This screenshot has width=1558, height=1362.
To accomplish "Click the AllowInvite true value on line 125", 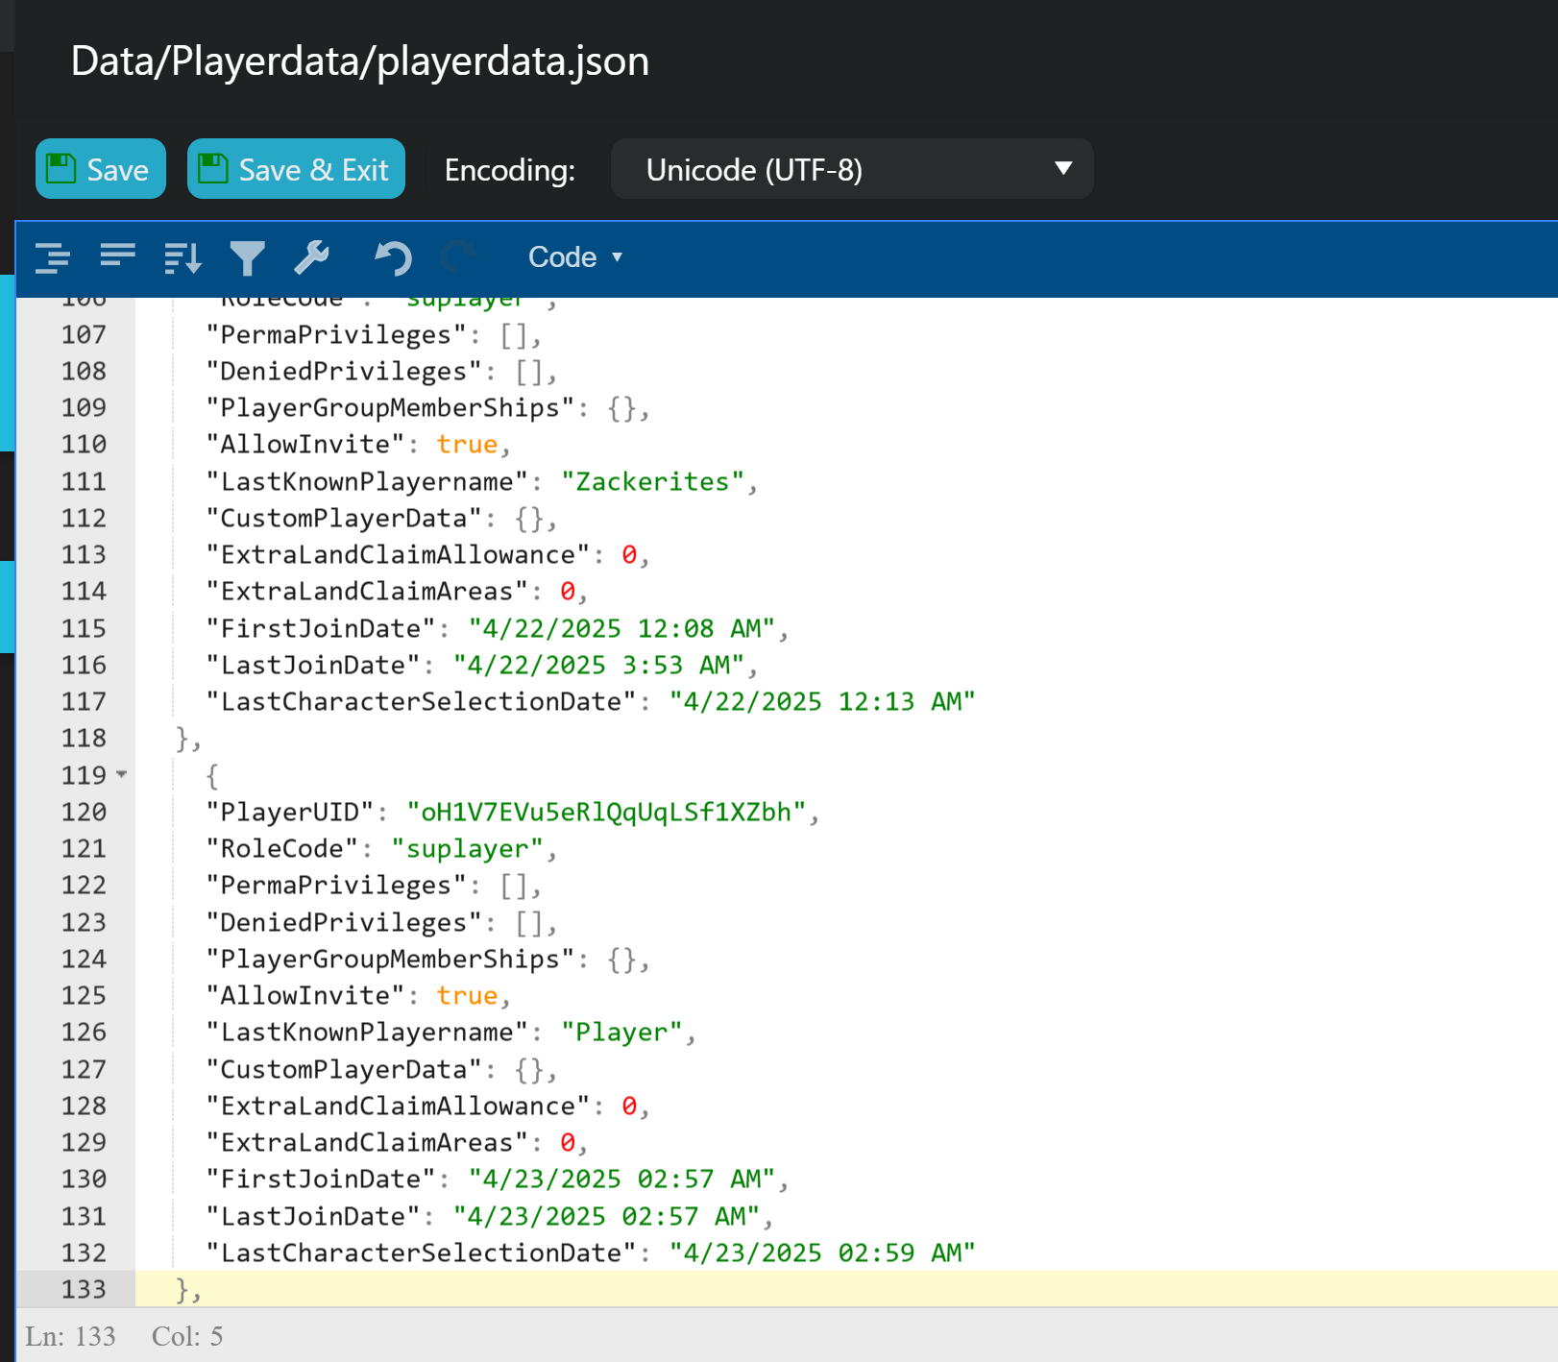I will pyautogui.click(x=467, y=996).
